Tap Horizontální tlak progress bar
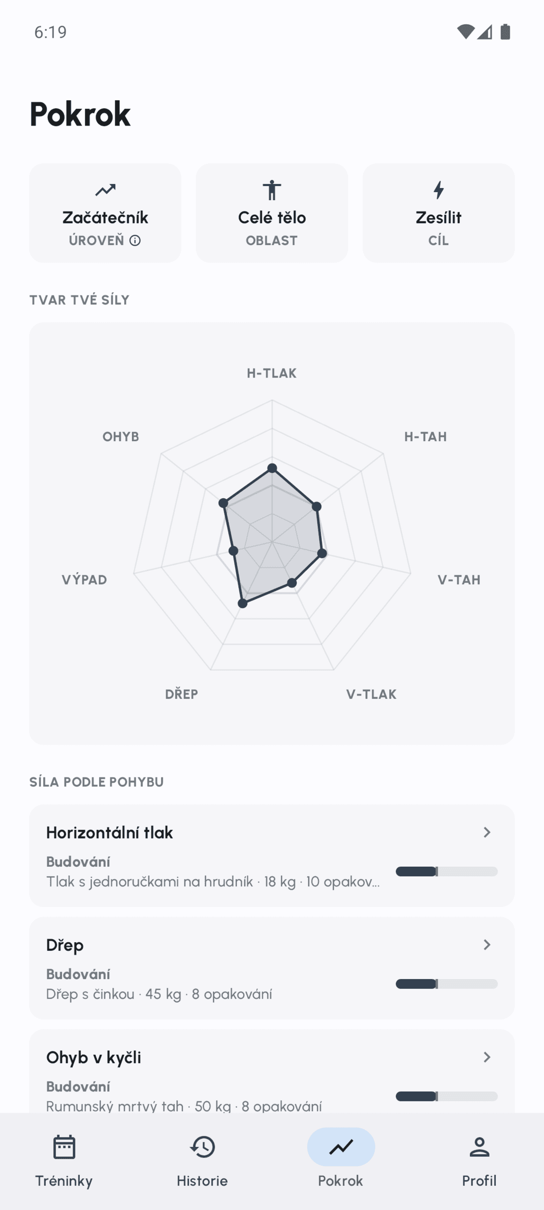This screenshot has height=1210, width=544. pos(447,872)
